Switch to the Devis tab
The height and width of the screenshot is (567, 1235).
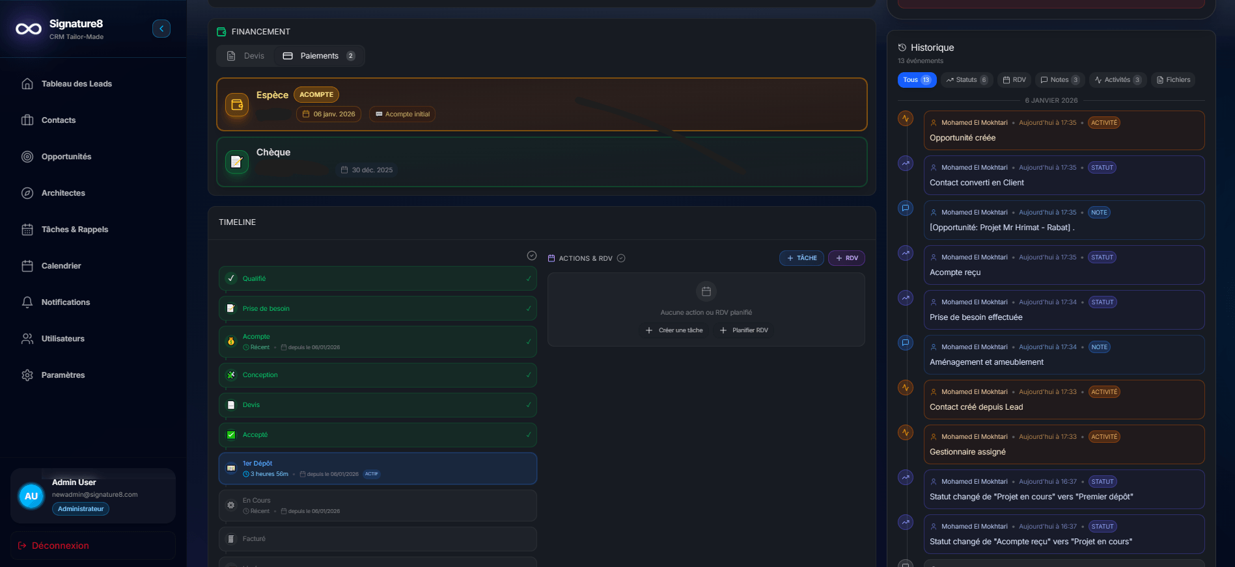click(x=246, y=56)
